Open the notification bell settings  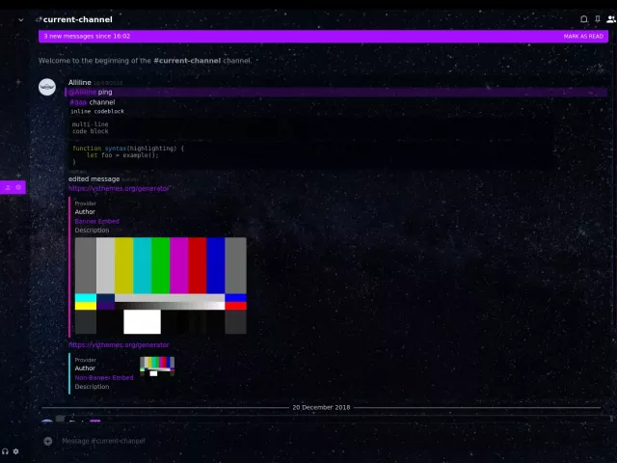point(583,19)
